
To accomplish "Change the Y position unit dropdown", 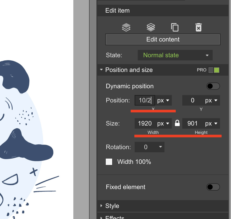I will pyautogui.click(x=212, y=100).
